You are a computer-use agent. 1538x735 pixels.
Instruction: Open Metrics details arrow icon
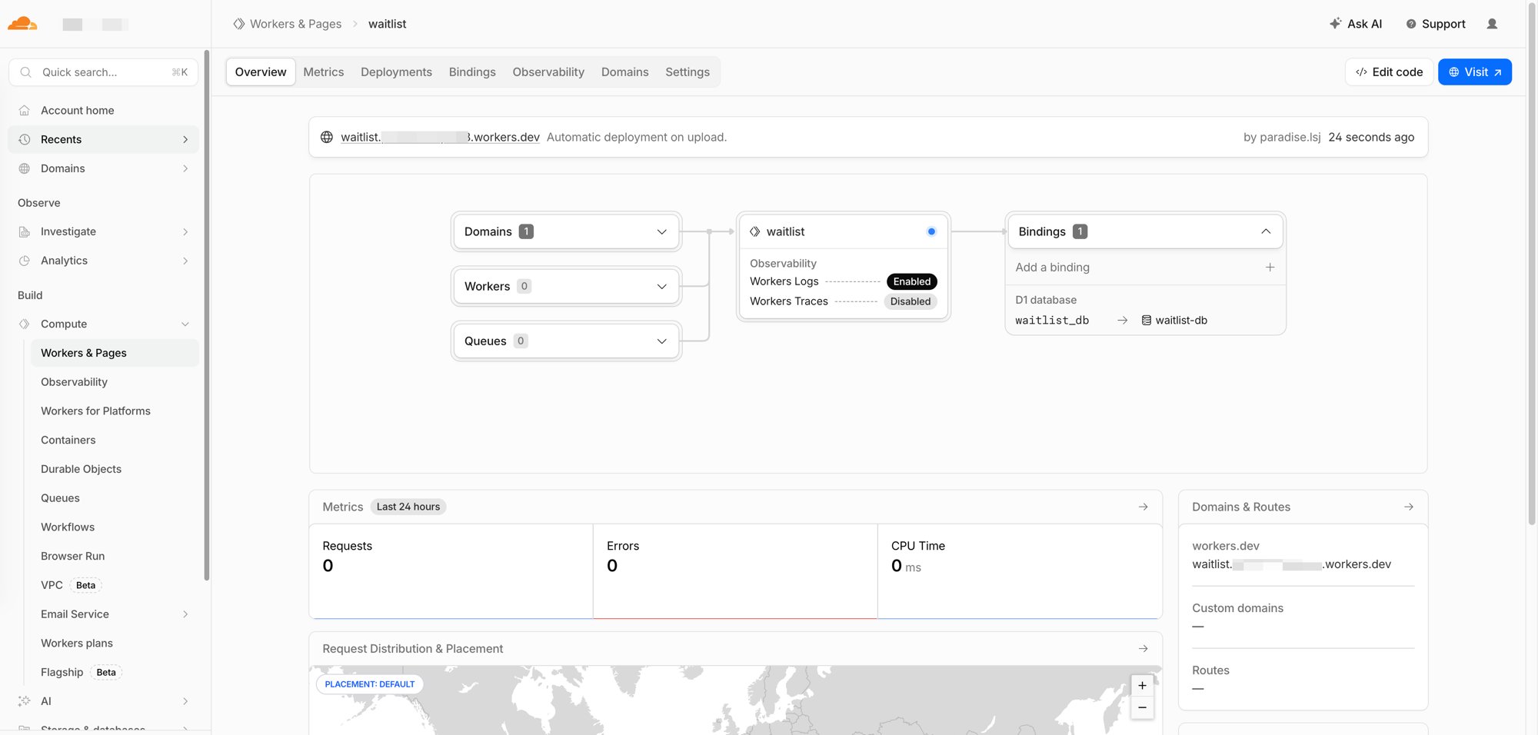coord(1144,507)
